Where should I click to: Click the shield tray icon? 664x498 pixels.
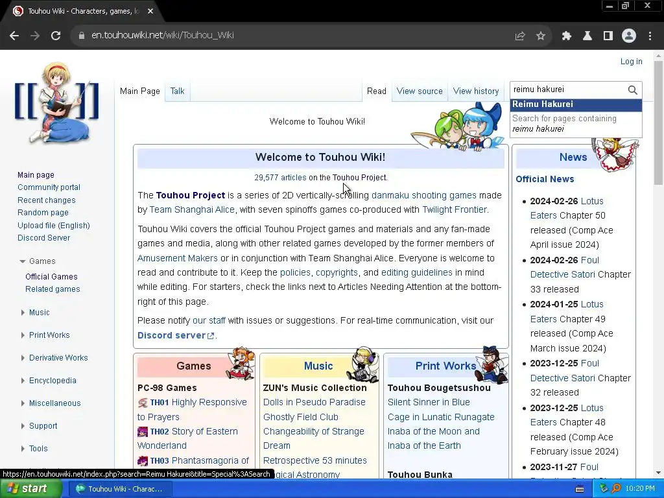click(x=604, y=489)
